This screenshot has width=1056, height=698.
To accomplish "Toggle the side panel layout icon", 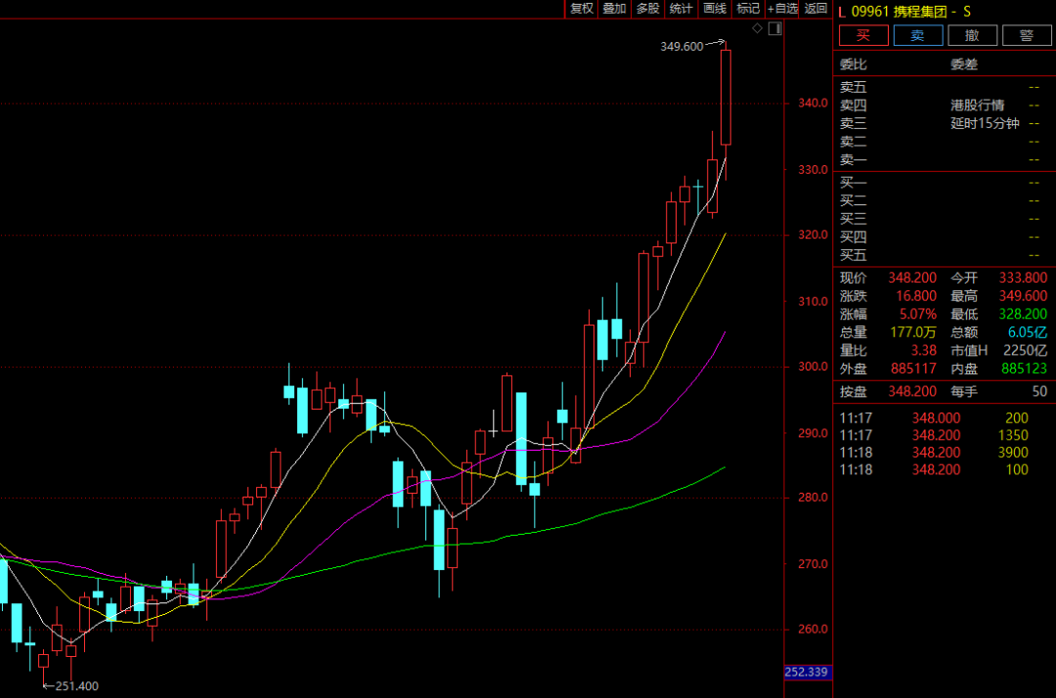I will point(775,28).
